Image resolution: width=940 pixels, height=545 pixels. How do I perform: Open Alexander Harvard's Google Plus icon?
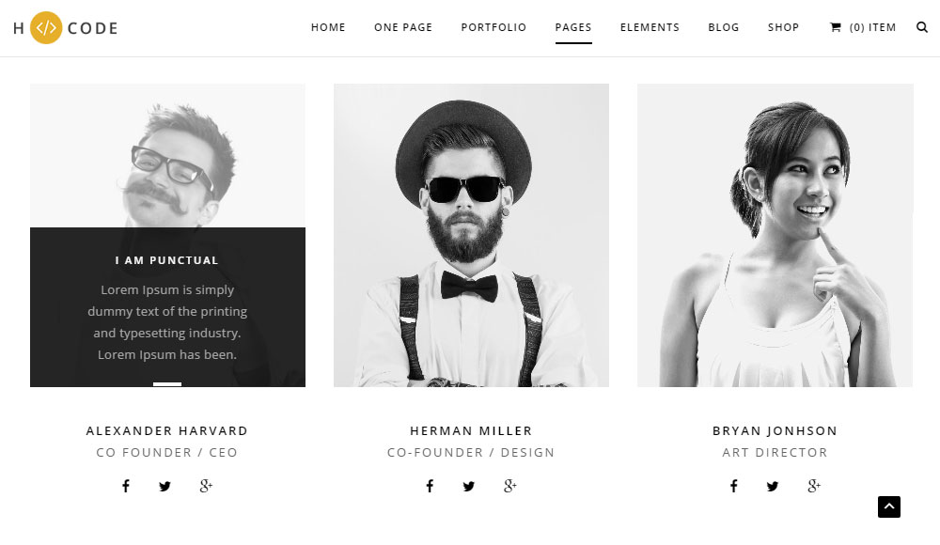(206, 486)
